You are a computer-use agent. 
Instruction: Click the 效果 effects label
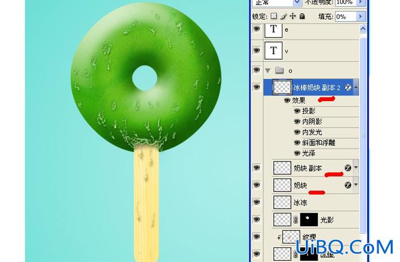(298, 100)
